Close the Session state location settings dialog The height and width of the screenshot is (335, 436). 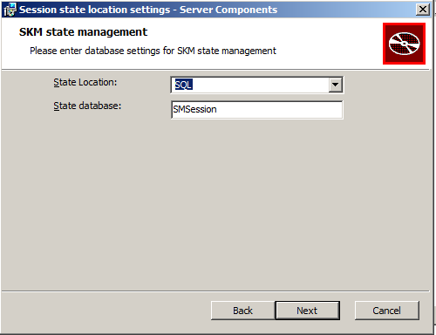(x=423, y=10)
